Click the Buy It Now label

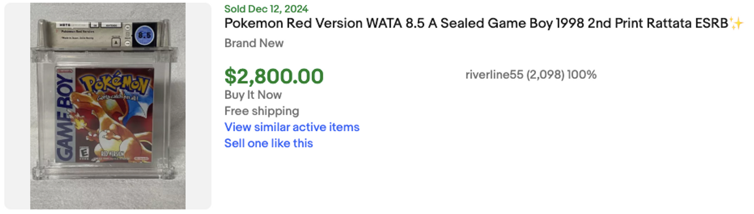tap(253, 95)
